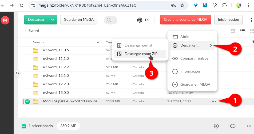Open the MEGA search field
The height and width of the screenshot is (134, 254).
click(110, 20)
